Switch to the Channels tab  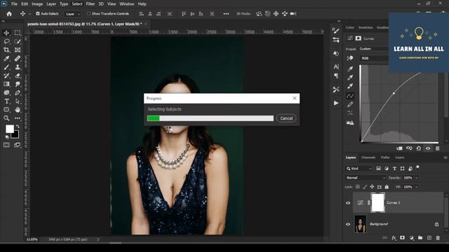point(368,157)
